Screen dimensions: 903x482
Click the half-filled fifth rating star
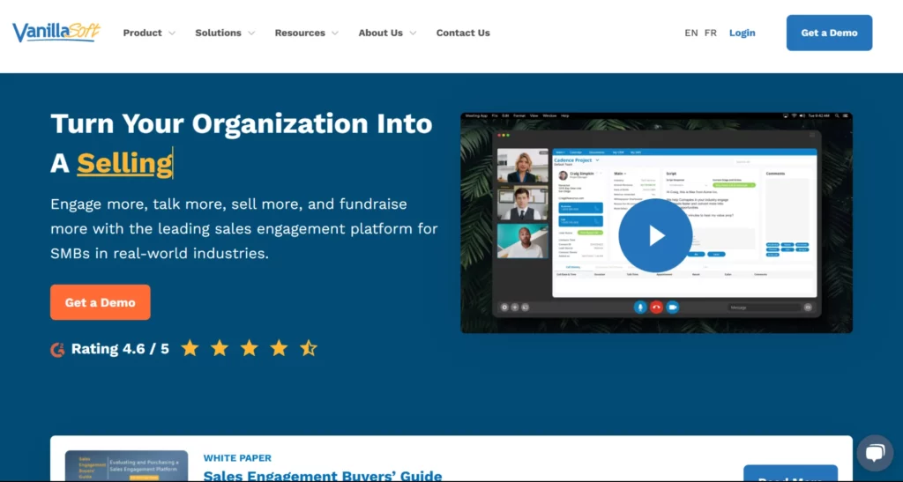[x=309, y=348]
